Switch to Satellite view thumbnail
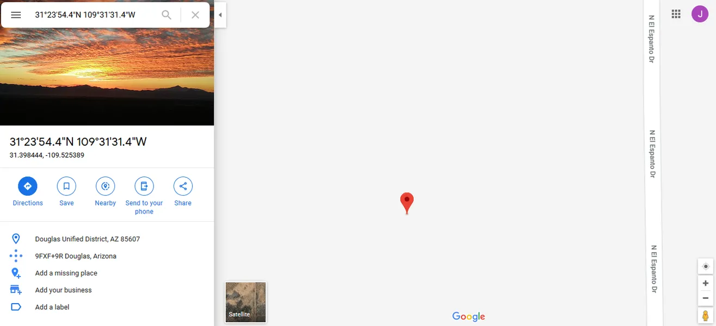 pos(246,302)
